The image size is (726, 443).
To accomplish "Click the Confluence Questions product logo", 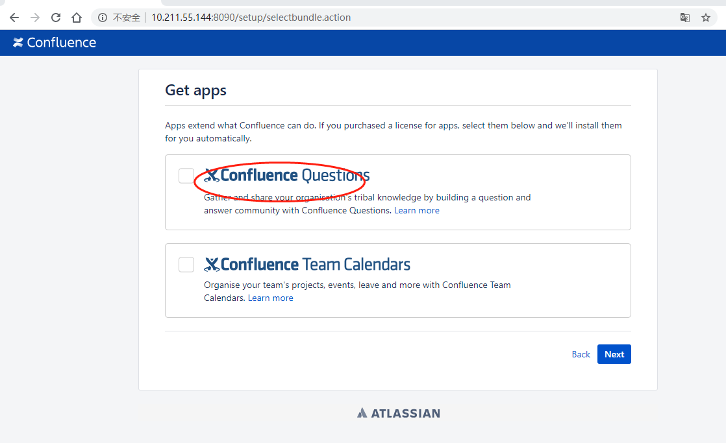I will click(286, 175).
